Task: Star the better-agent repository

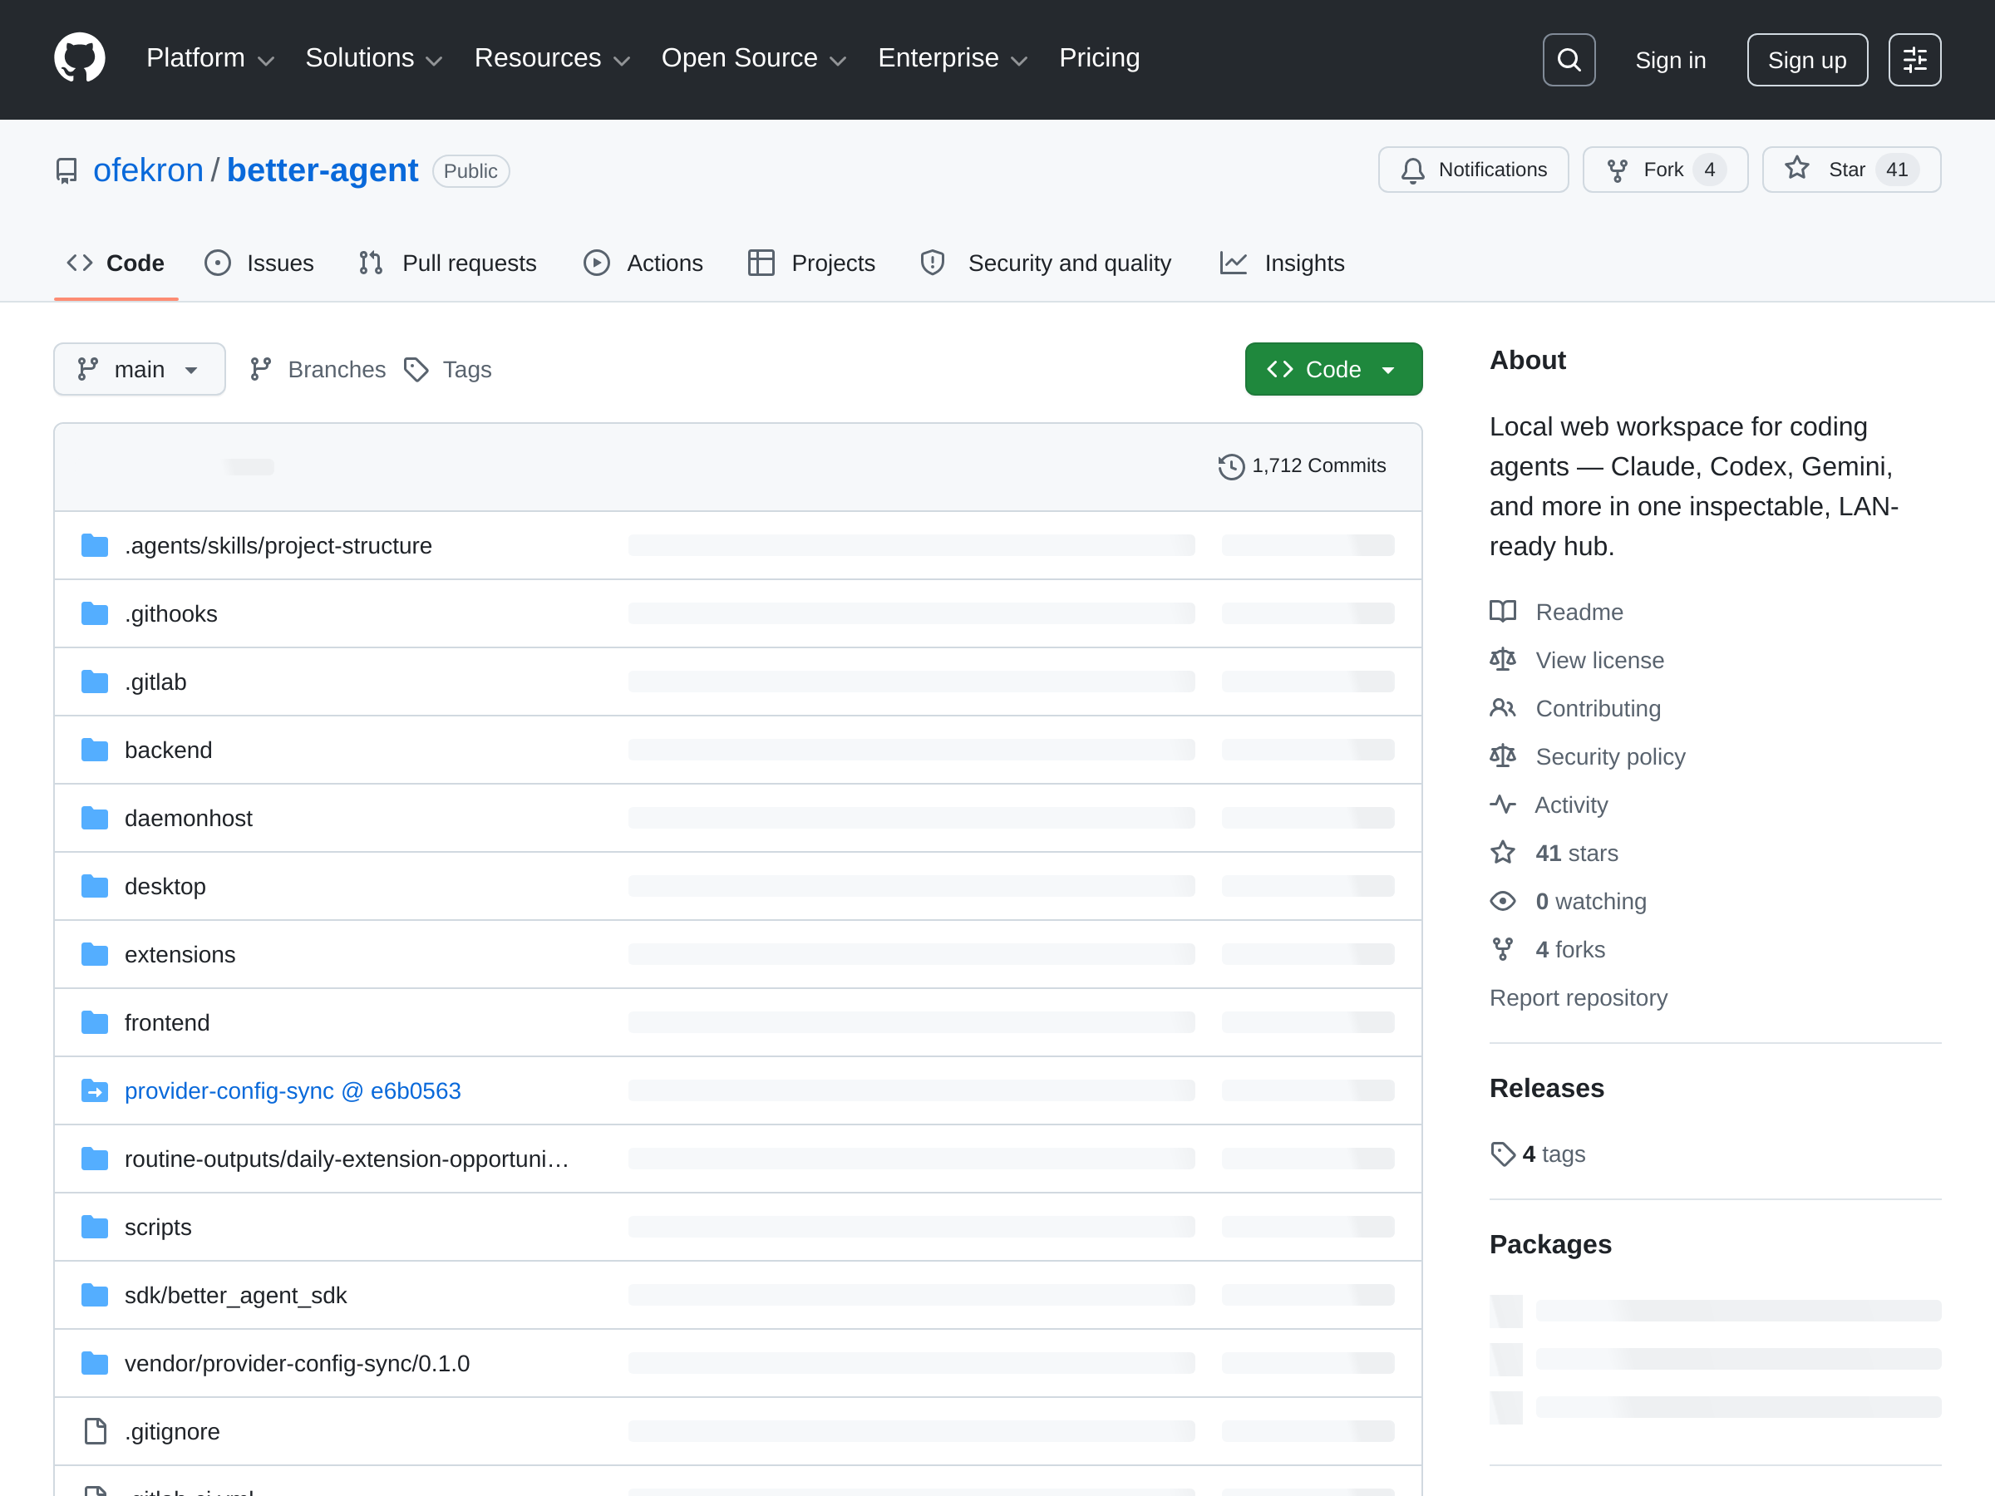Action: click(1850, 170)
